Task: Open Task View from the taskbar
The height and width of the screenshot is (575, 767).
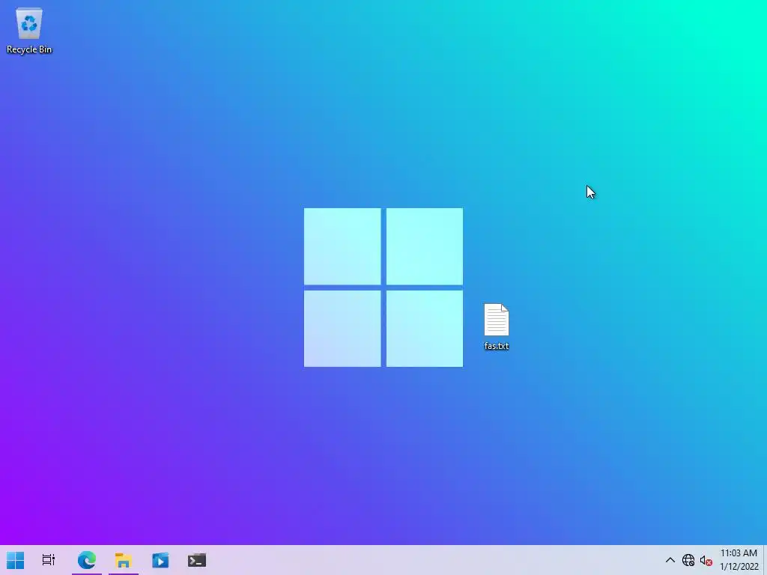Action: (49, 560)
